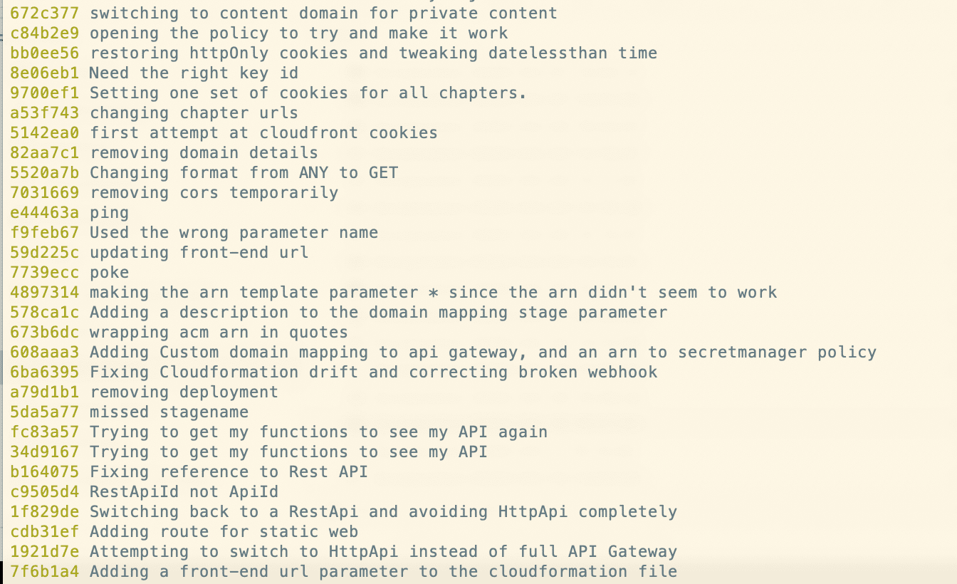Click commit hash 672c377
Viewport: 957px width, 584px height.
[44, 14]
